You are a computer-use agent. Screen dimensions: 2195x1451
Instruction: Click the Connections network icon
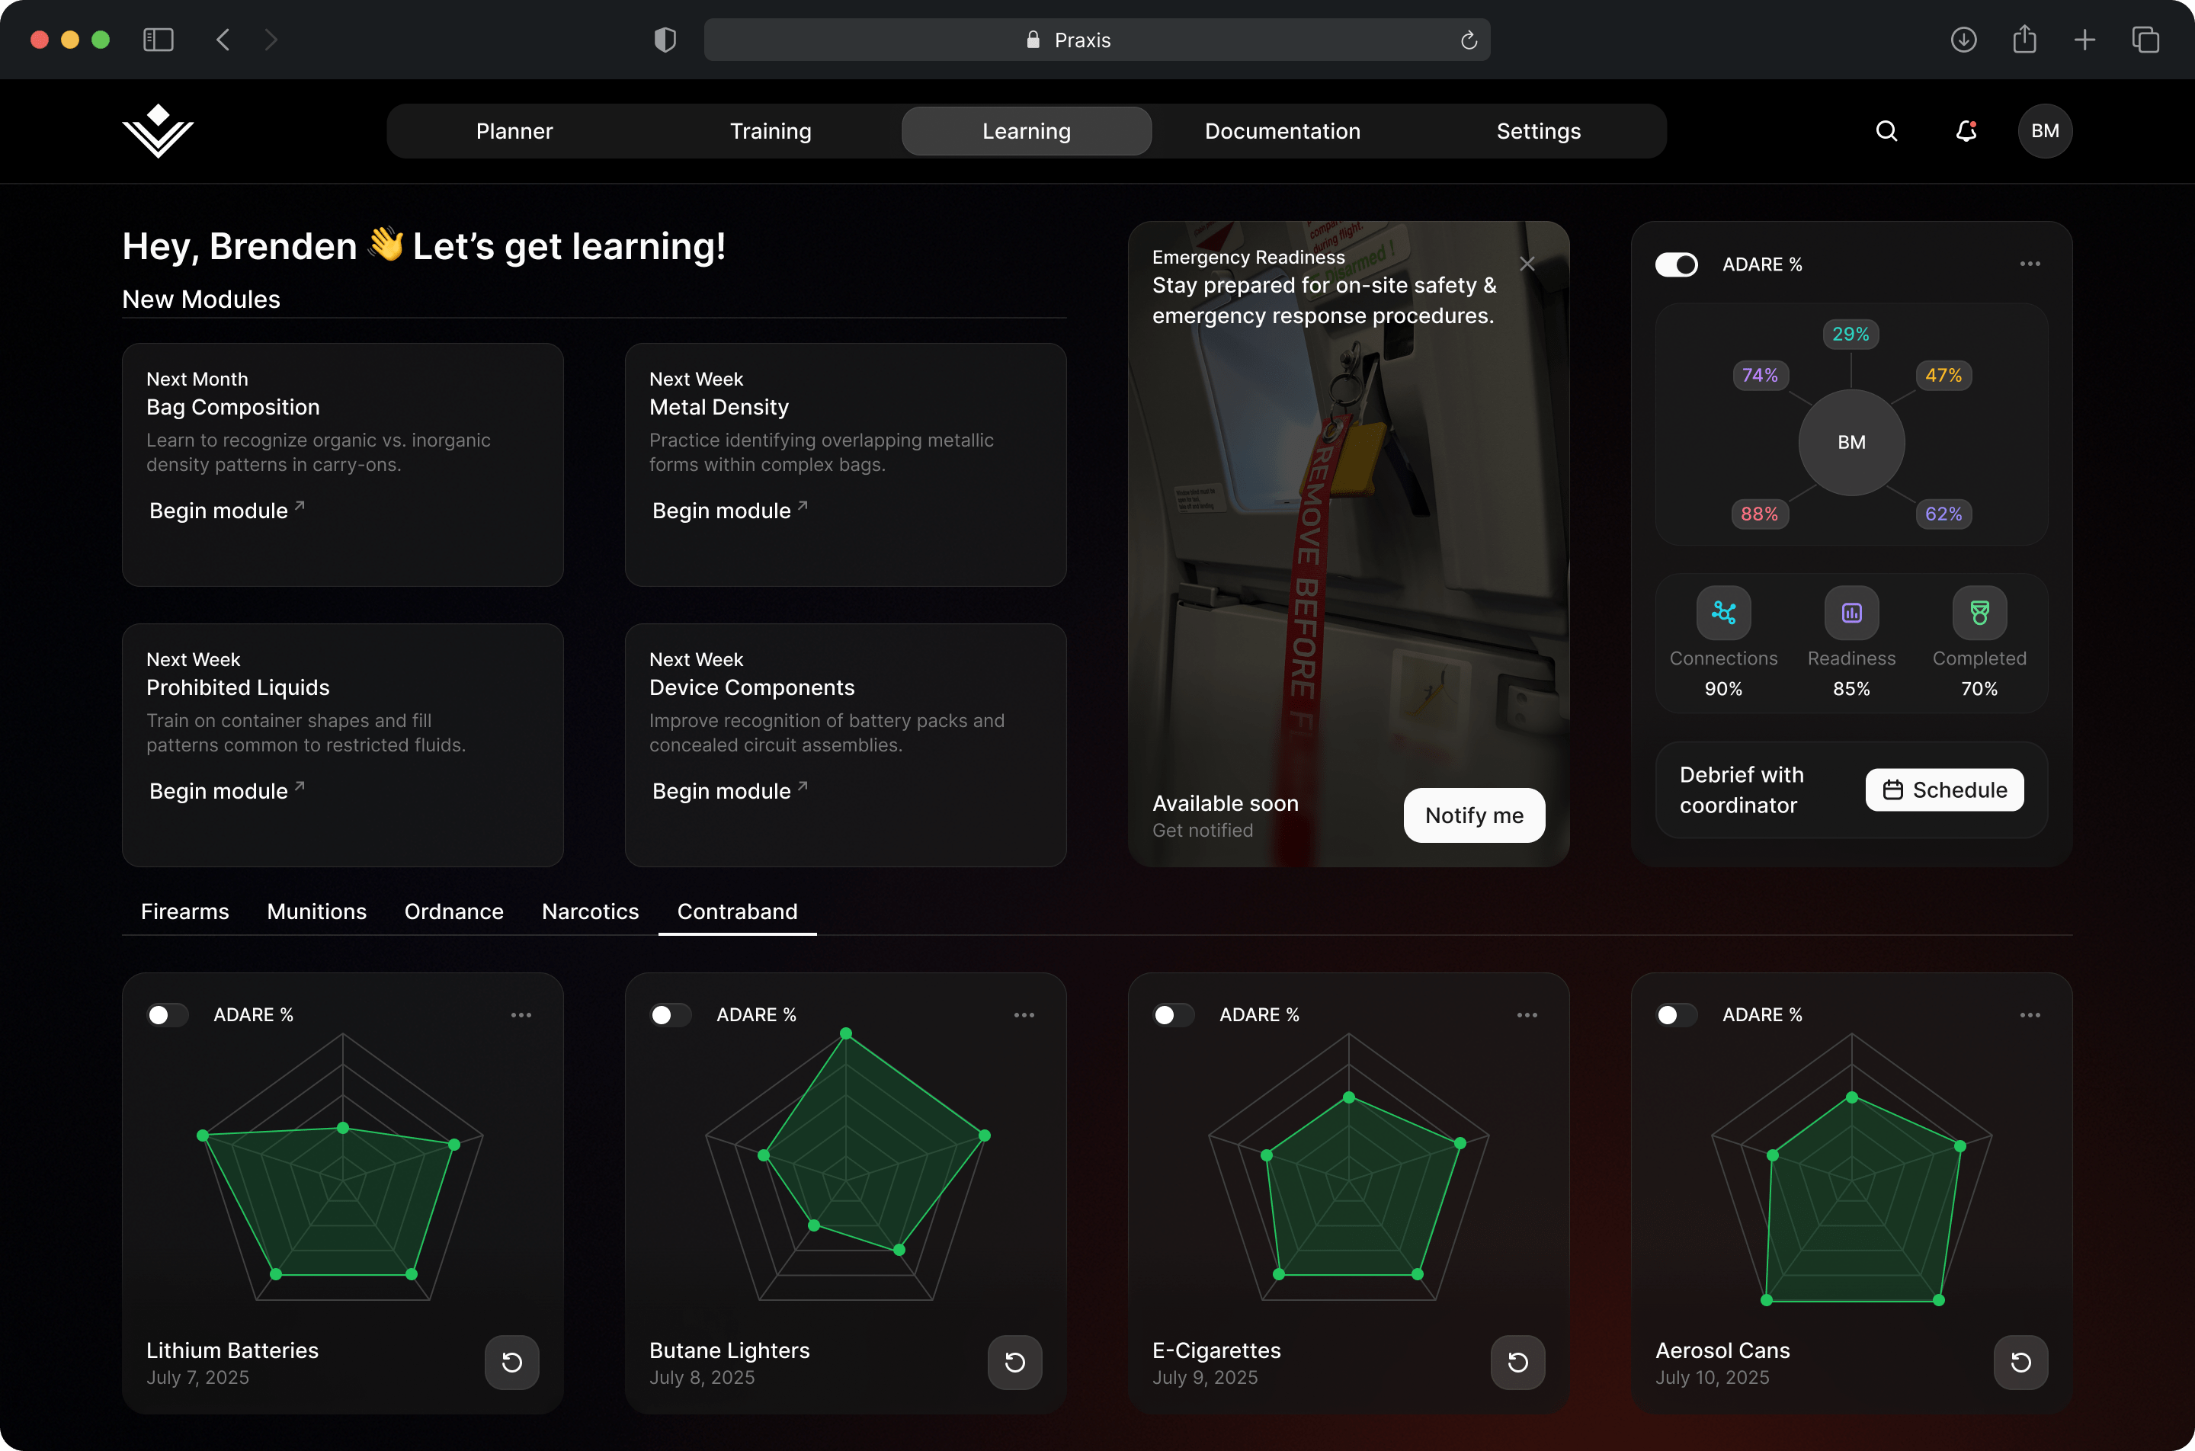tap(1723, 613)
